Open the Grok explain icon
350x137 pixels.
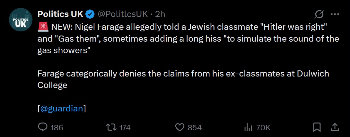coord(319,15)
